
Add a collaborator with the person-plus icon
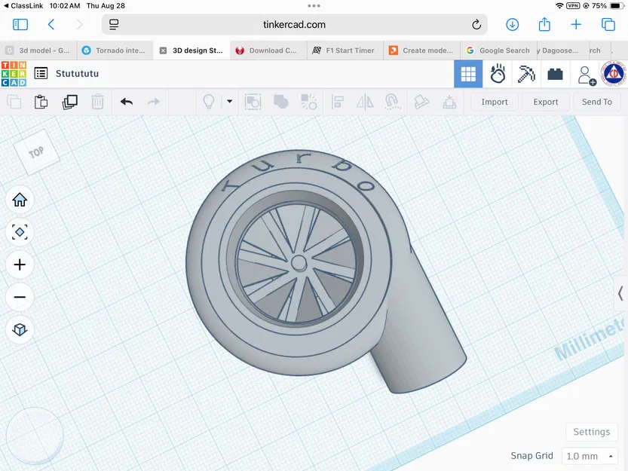[x=585, y=74]
